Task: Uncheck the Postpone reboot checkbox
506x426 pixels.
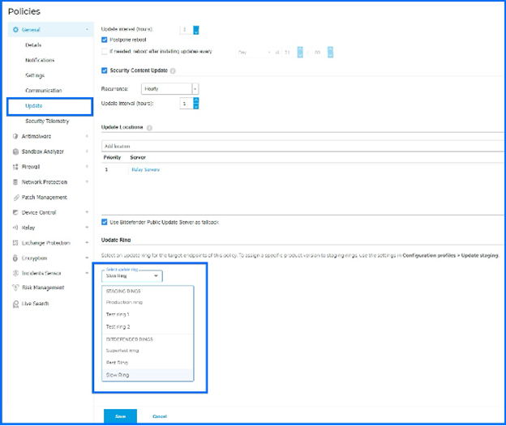Action: [x=105, y=40]
